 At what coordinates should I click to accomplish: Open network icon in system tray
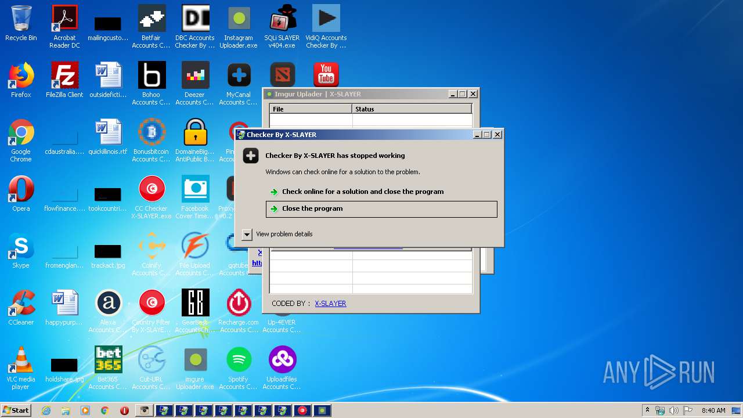click(660, 410)
